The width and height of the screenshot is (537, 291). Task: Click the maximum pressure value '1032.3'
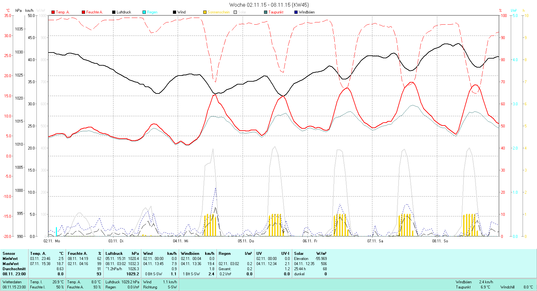[x=134, y=264]
